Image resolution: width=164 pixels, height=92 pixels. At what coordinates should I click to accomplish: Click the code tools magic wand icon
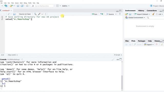point(39,14)
